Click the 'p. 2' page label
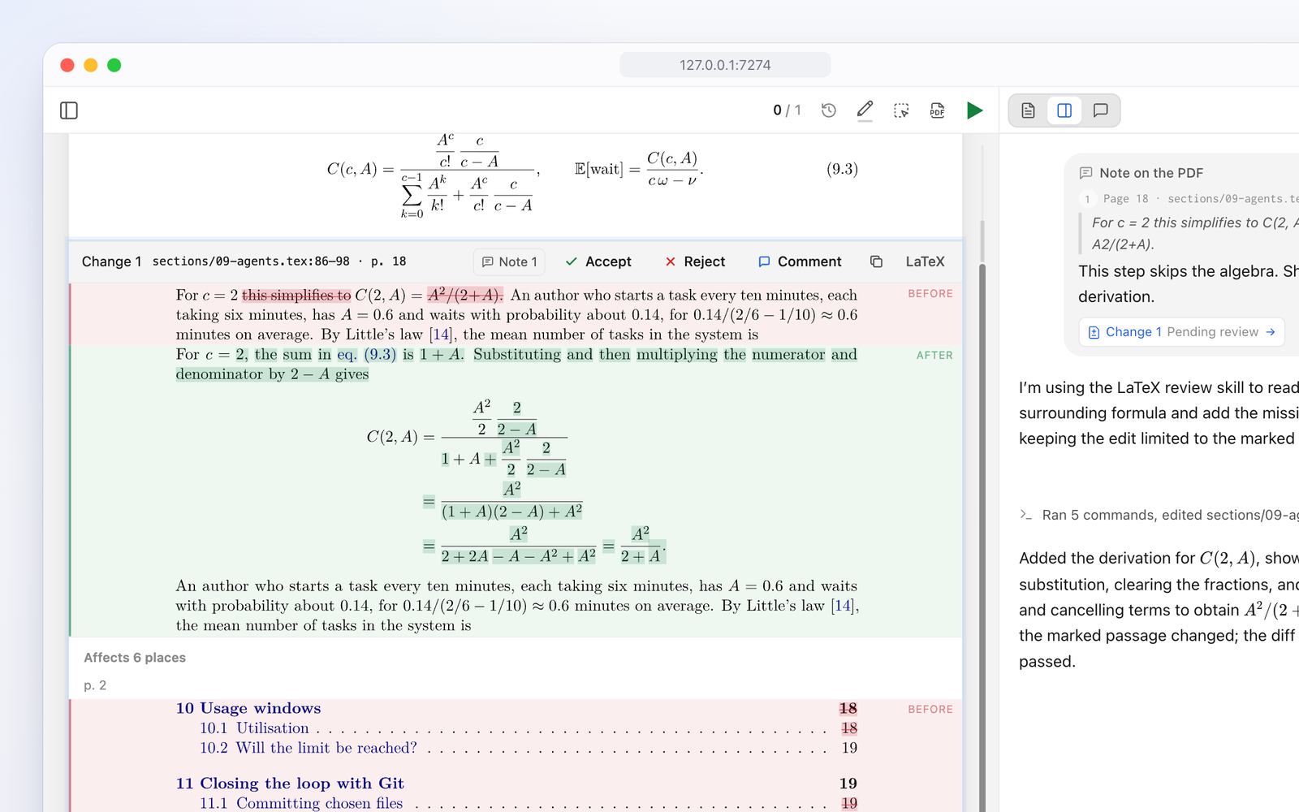Viewport: 1299px width, 812px height. click(95, 685)
